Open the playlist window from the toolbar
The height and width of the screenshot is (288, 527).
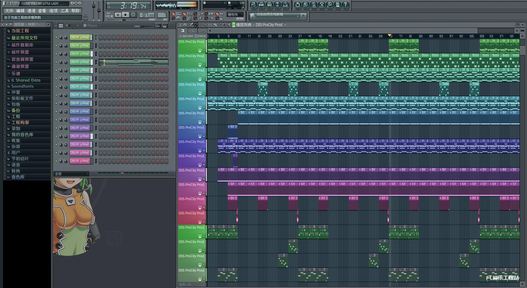pos(253,5)
